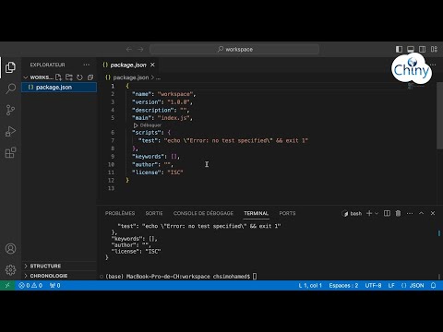
Task: Select the package.json editor tab
Action: click(x=128, y=65)
